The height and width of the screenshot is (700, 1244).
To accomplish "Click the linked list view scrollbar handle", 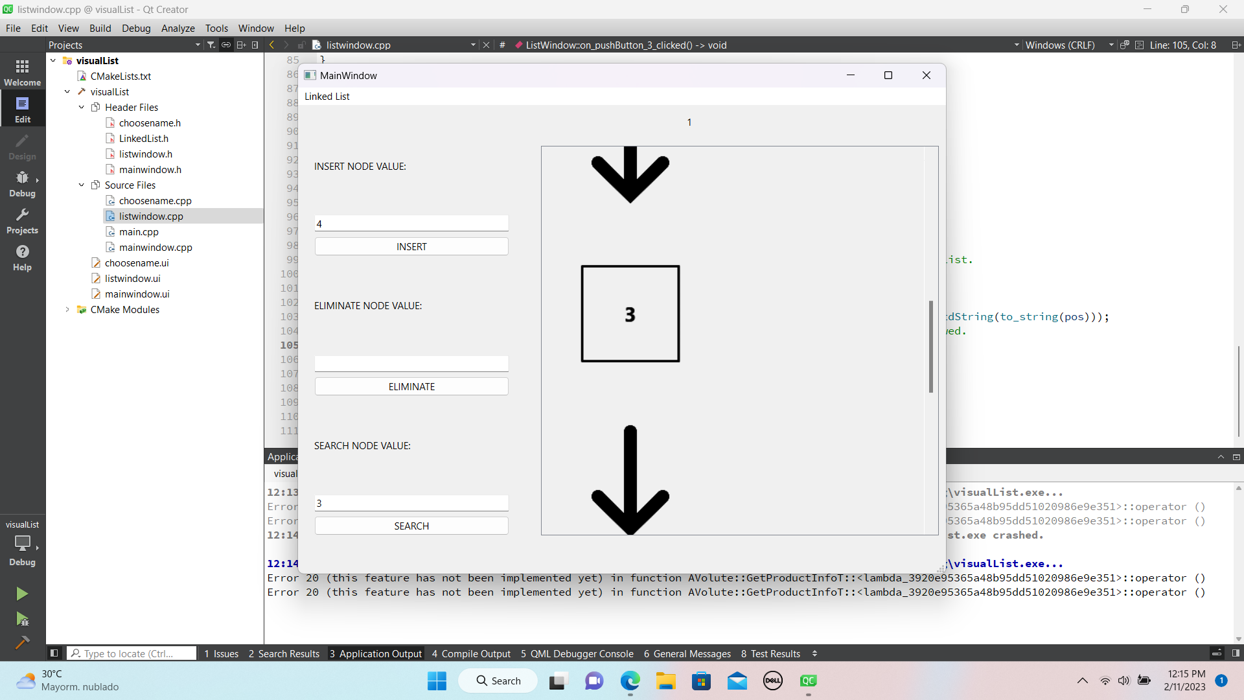I will [931, 347].
